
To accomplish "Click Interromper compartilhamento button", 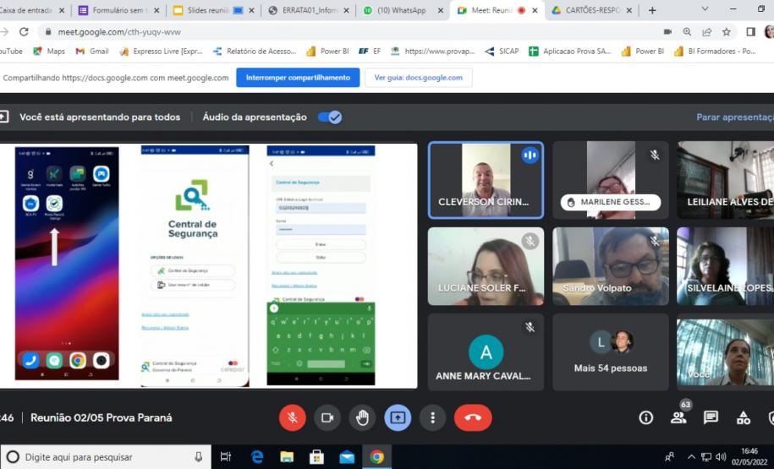I will click(297, 78).
